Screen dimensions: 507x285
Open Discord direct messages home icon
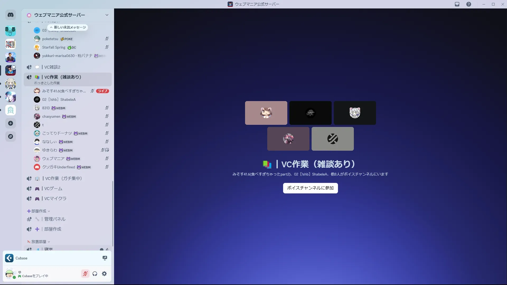pyautogui.click(x=11, y=15)
